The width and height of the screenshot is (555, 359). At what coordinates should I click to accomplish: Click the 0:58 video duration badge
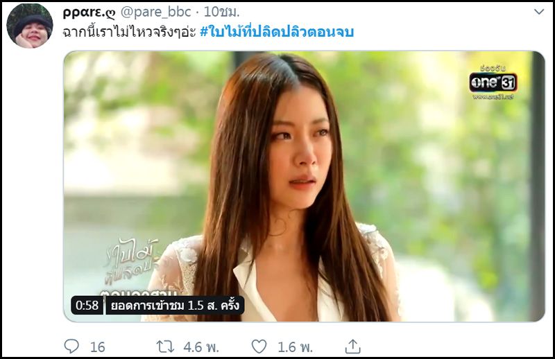pos(87,305)
